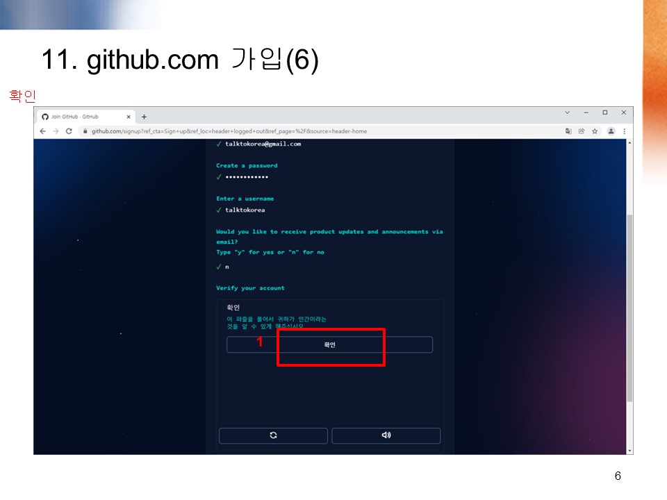Close the Join GitHub tab
The height and width of the screenshot is (500, 667).
(129, 117)
